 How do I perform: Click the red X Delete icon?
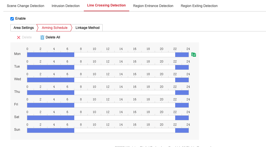[x=18, y=37]
